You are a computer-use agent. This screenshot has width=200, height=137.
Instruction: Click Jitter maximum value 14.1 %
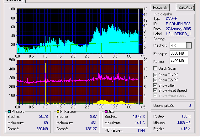(140, 123)
